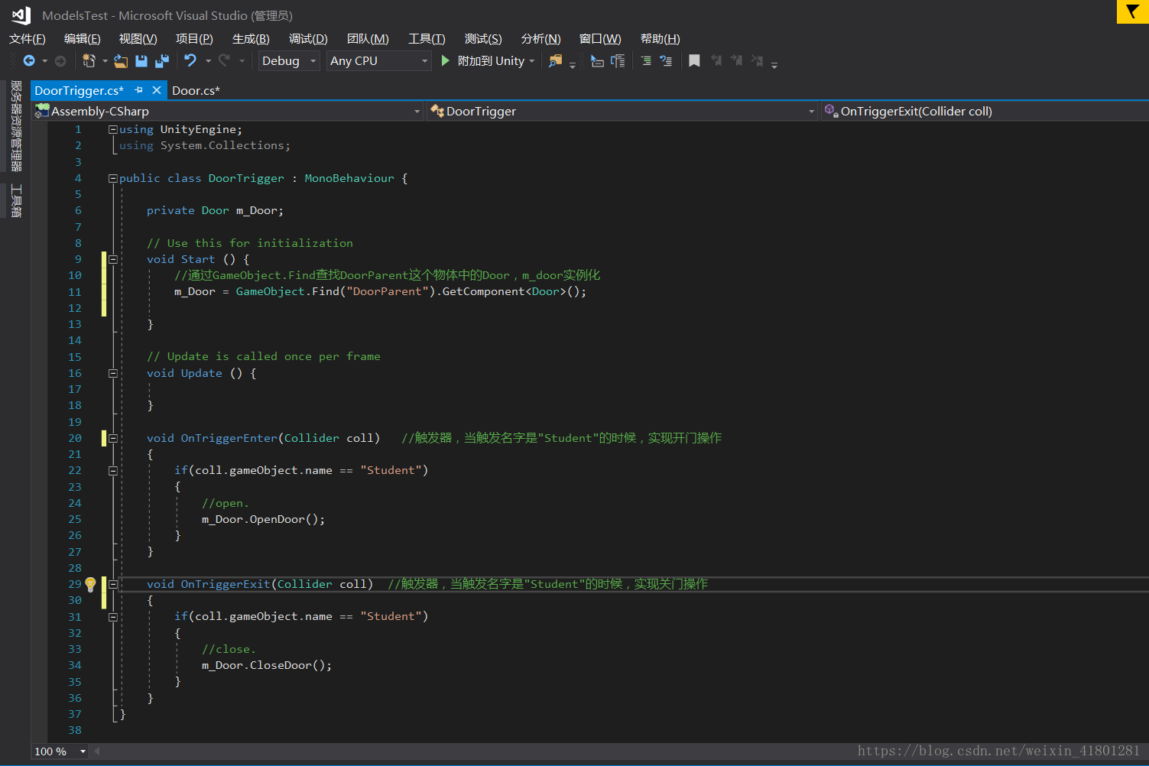Click the Save All icon in toolbar
Screen dimensions: 1149x766
click(161, 61)
